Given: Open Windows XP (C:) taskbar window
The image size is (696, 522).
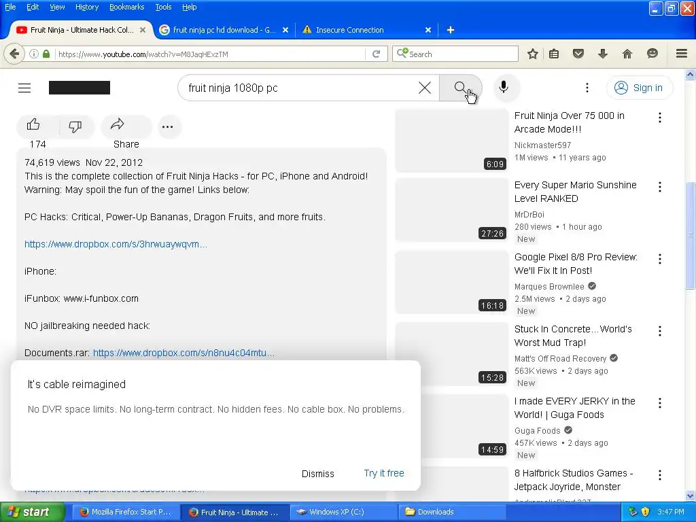Looking at the screenshot, I should [343, 512].
